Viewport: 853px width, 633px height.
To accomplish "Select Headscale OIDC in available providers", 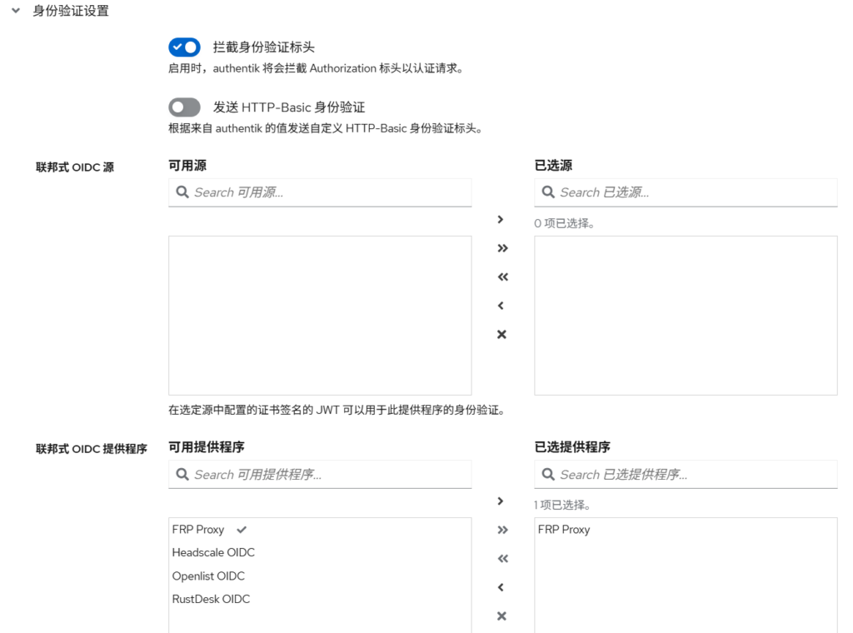I will point(212,552).
